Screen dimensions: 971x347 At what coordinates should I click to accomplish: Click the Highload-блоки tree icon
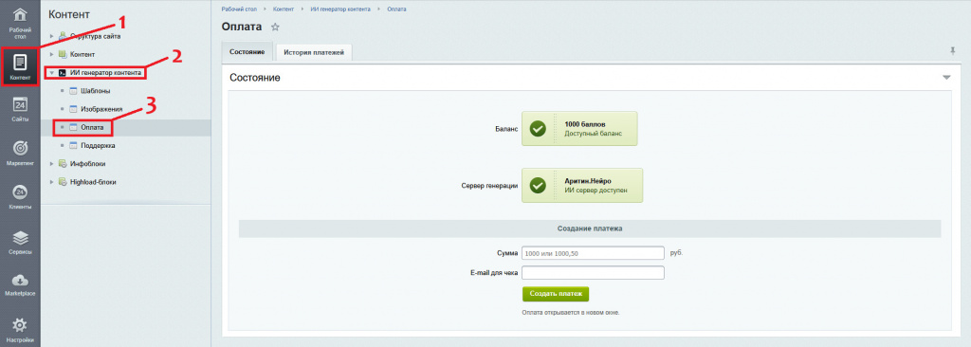62,182
